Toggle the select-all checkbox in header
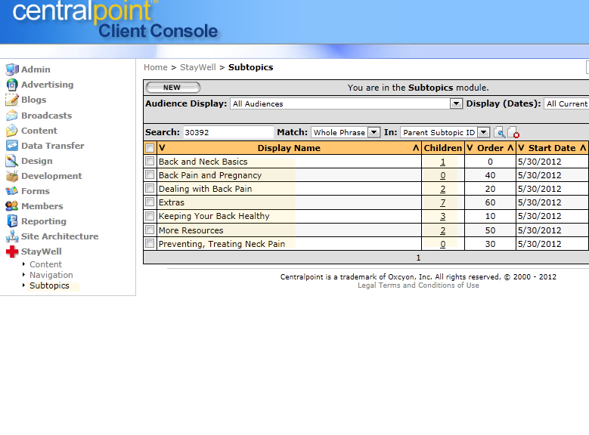 pyautogui.click(x=150, y=148)
